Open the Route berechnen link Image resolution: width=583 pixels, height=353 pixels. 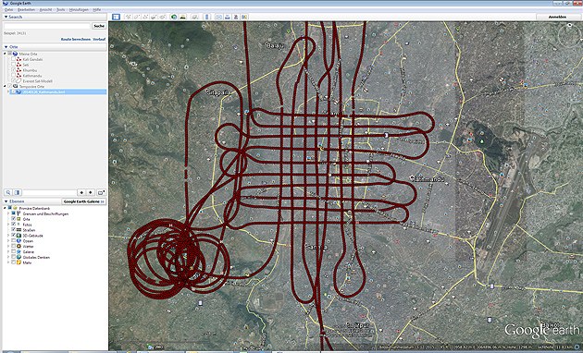76,39
